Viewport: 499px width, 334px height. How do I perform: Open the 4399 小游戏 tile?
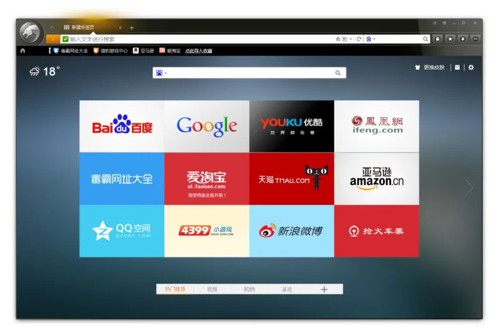click(207, 231)
